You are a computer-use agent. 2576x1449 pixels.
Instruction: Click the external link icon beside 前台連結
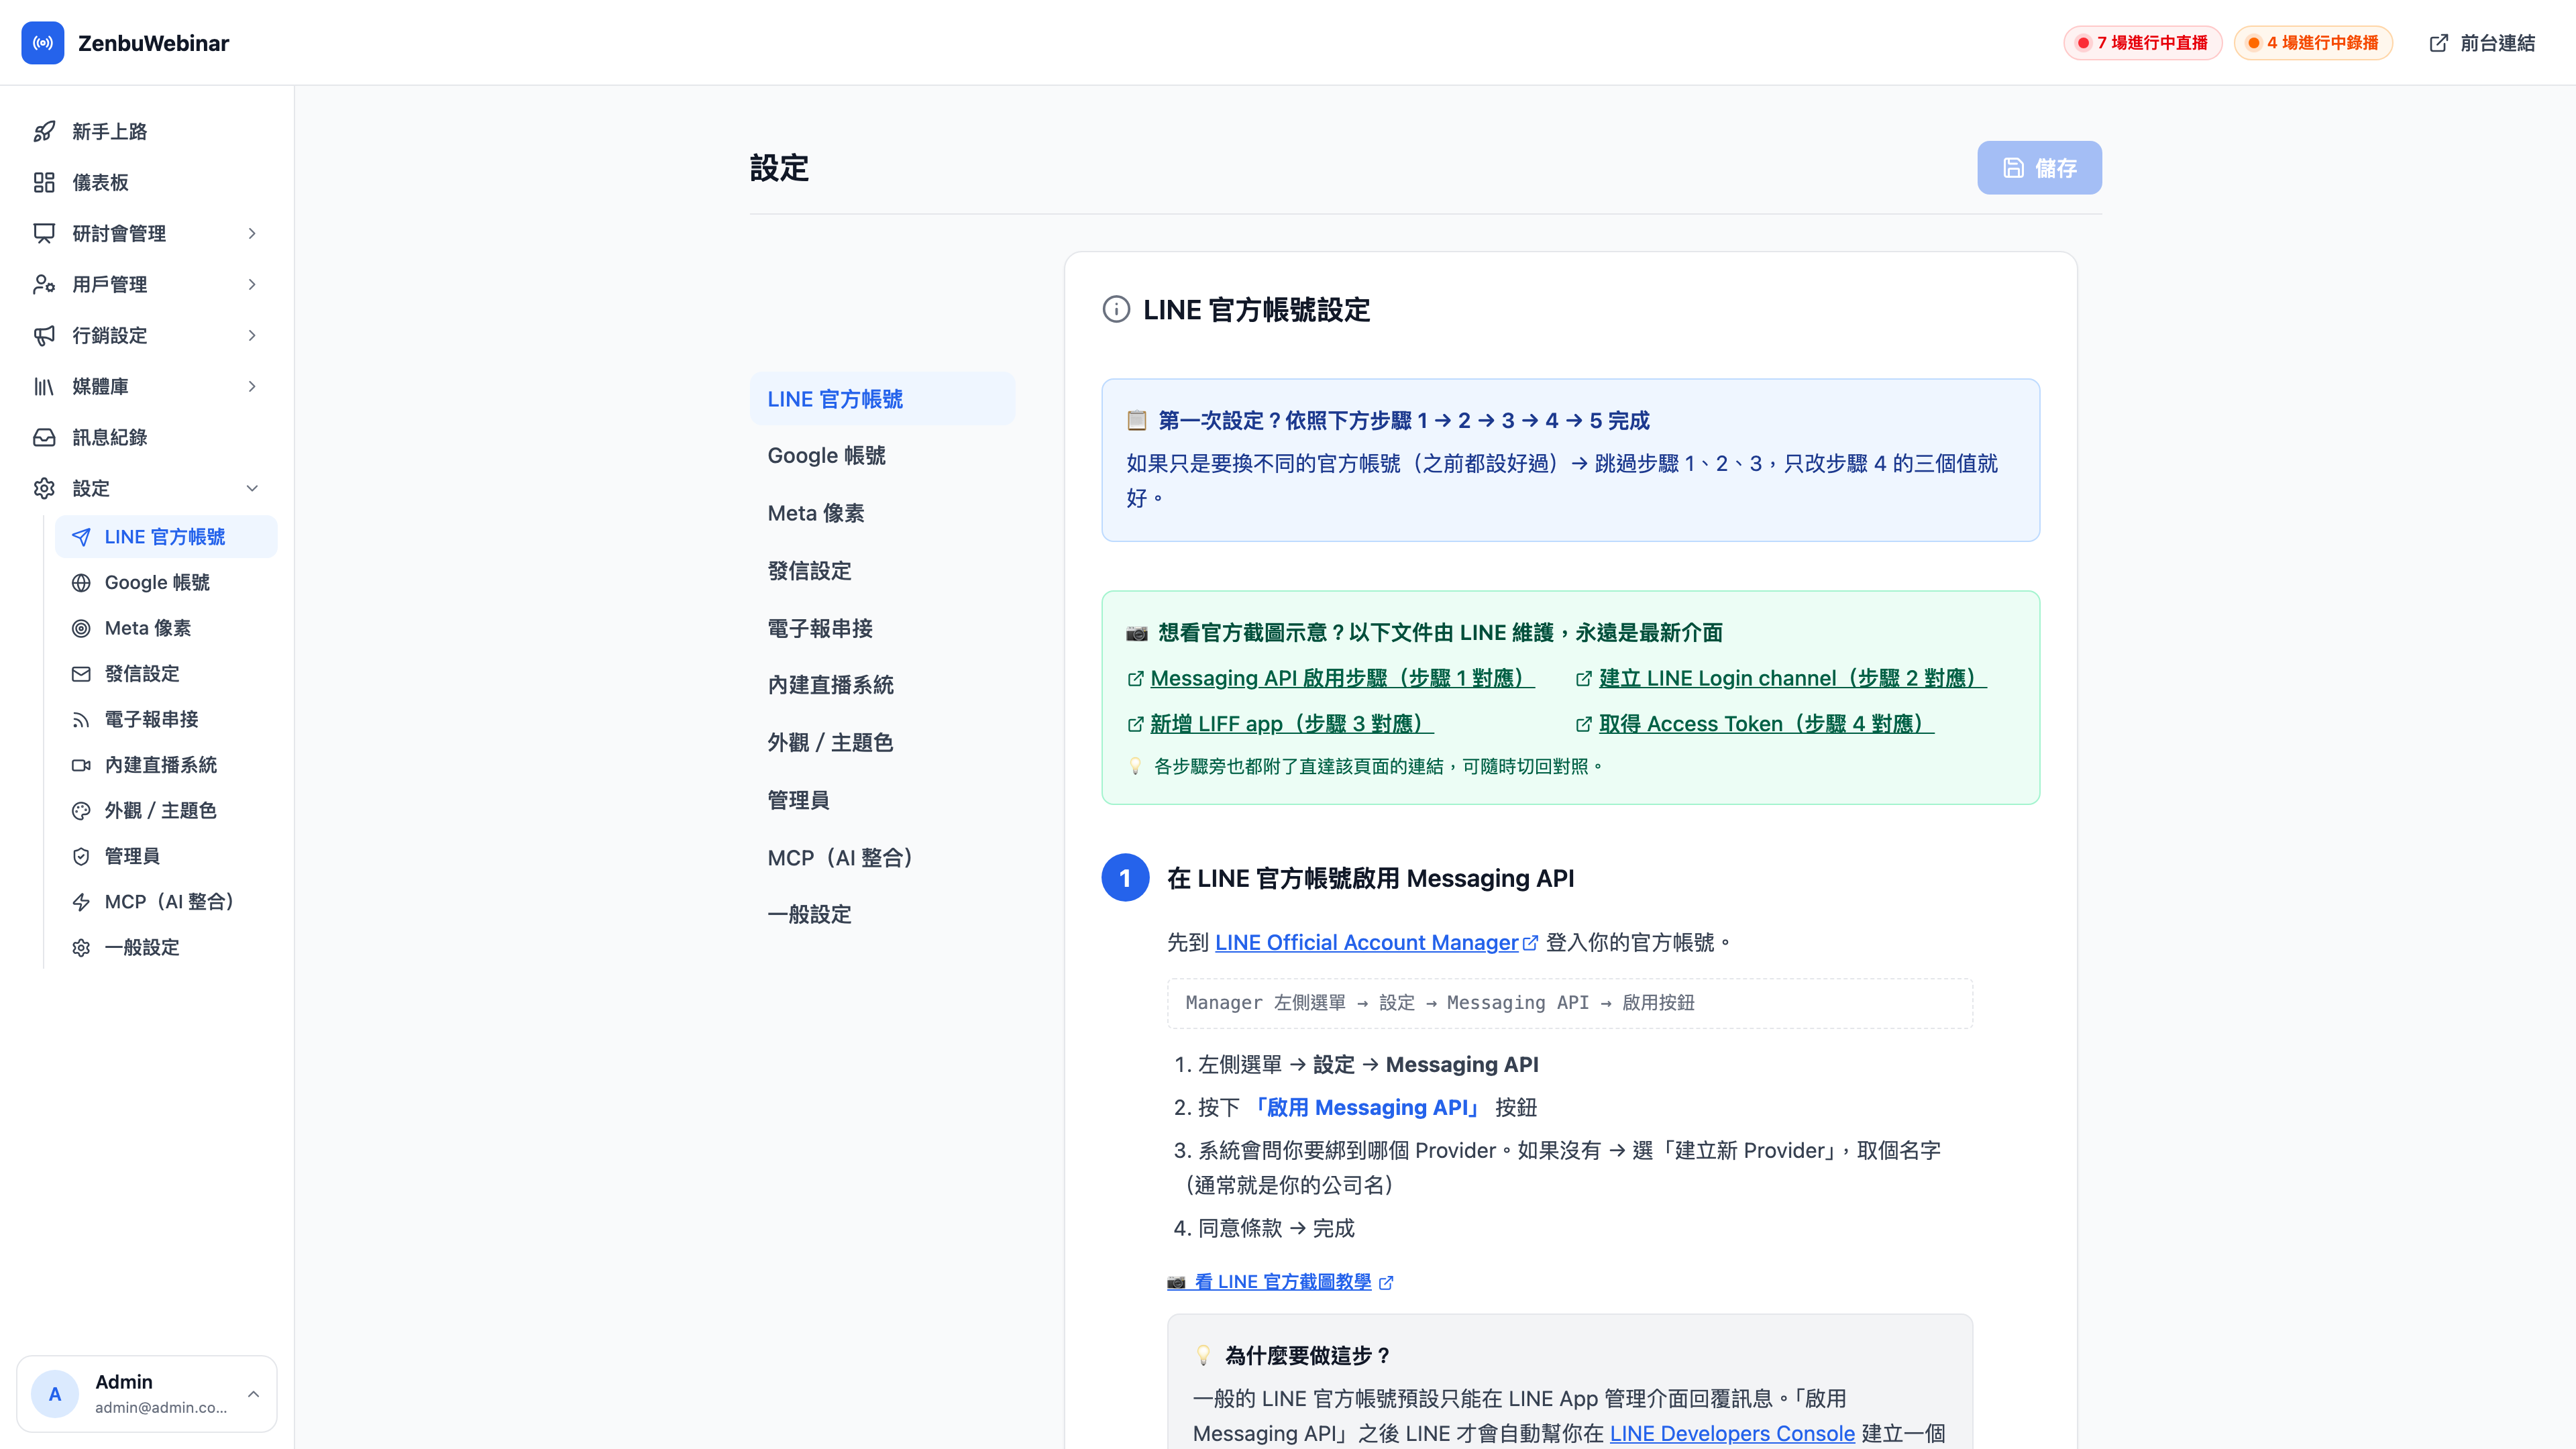pos(2439,43)
